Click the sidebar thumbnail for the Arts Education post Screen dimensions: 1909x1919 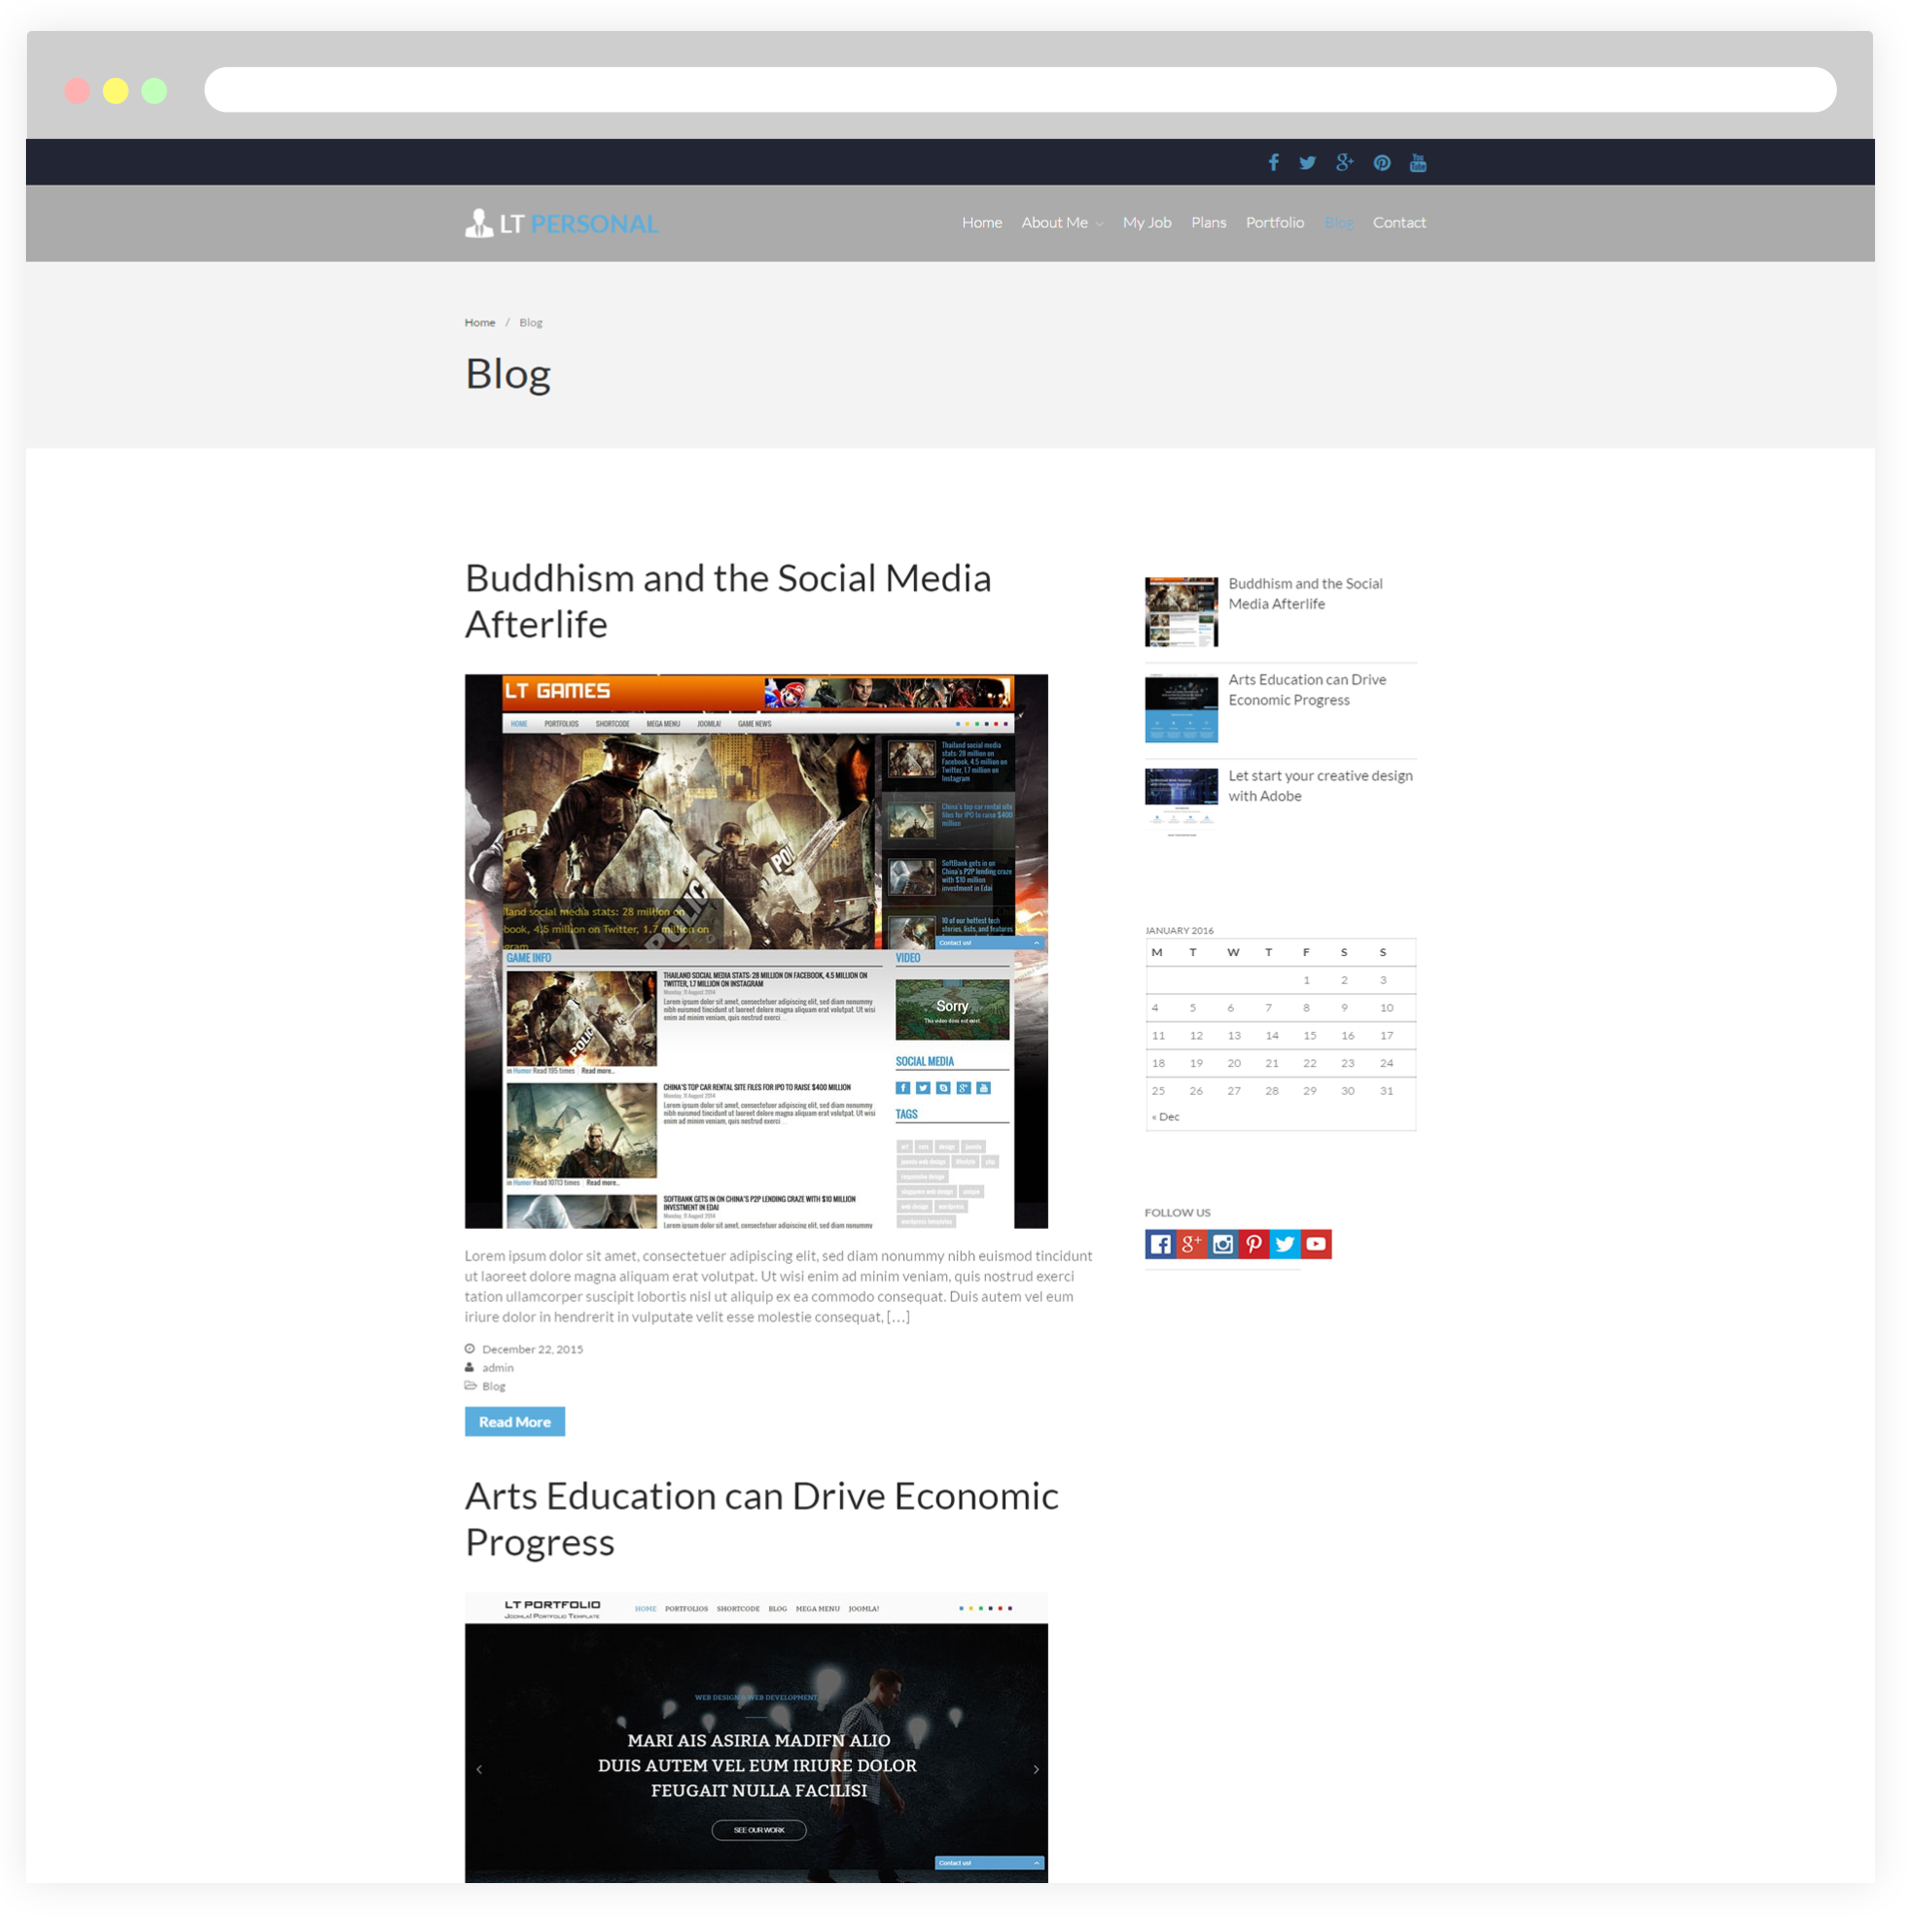(x=1182, y=708)
